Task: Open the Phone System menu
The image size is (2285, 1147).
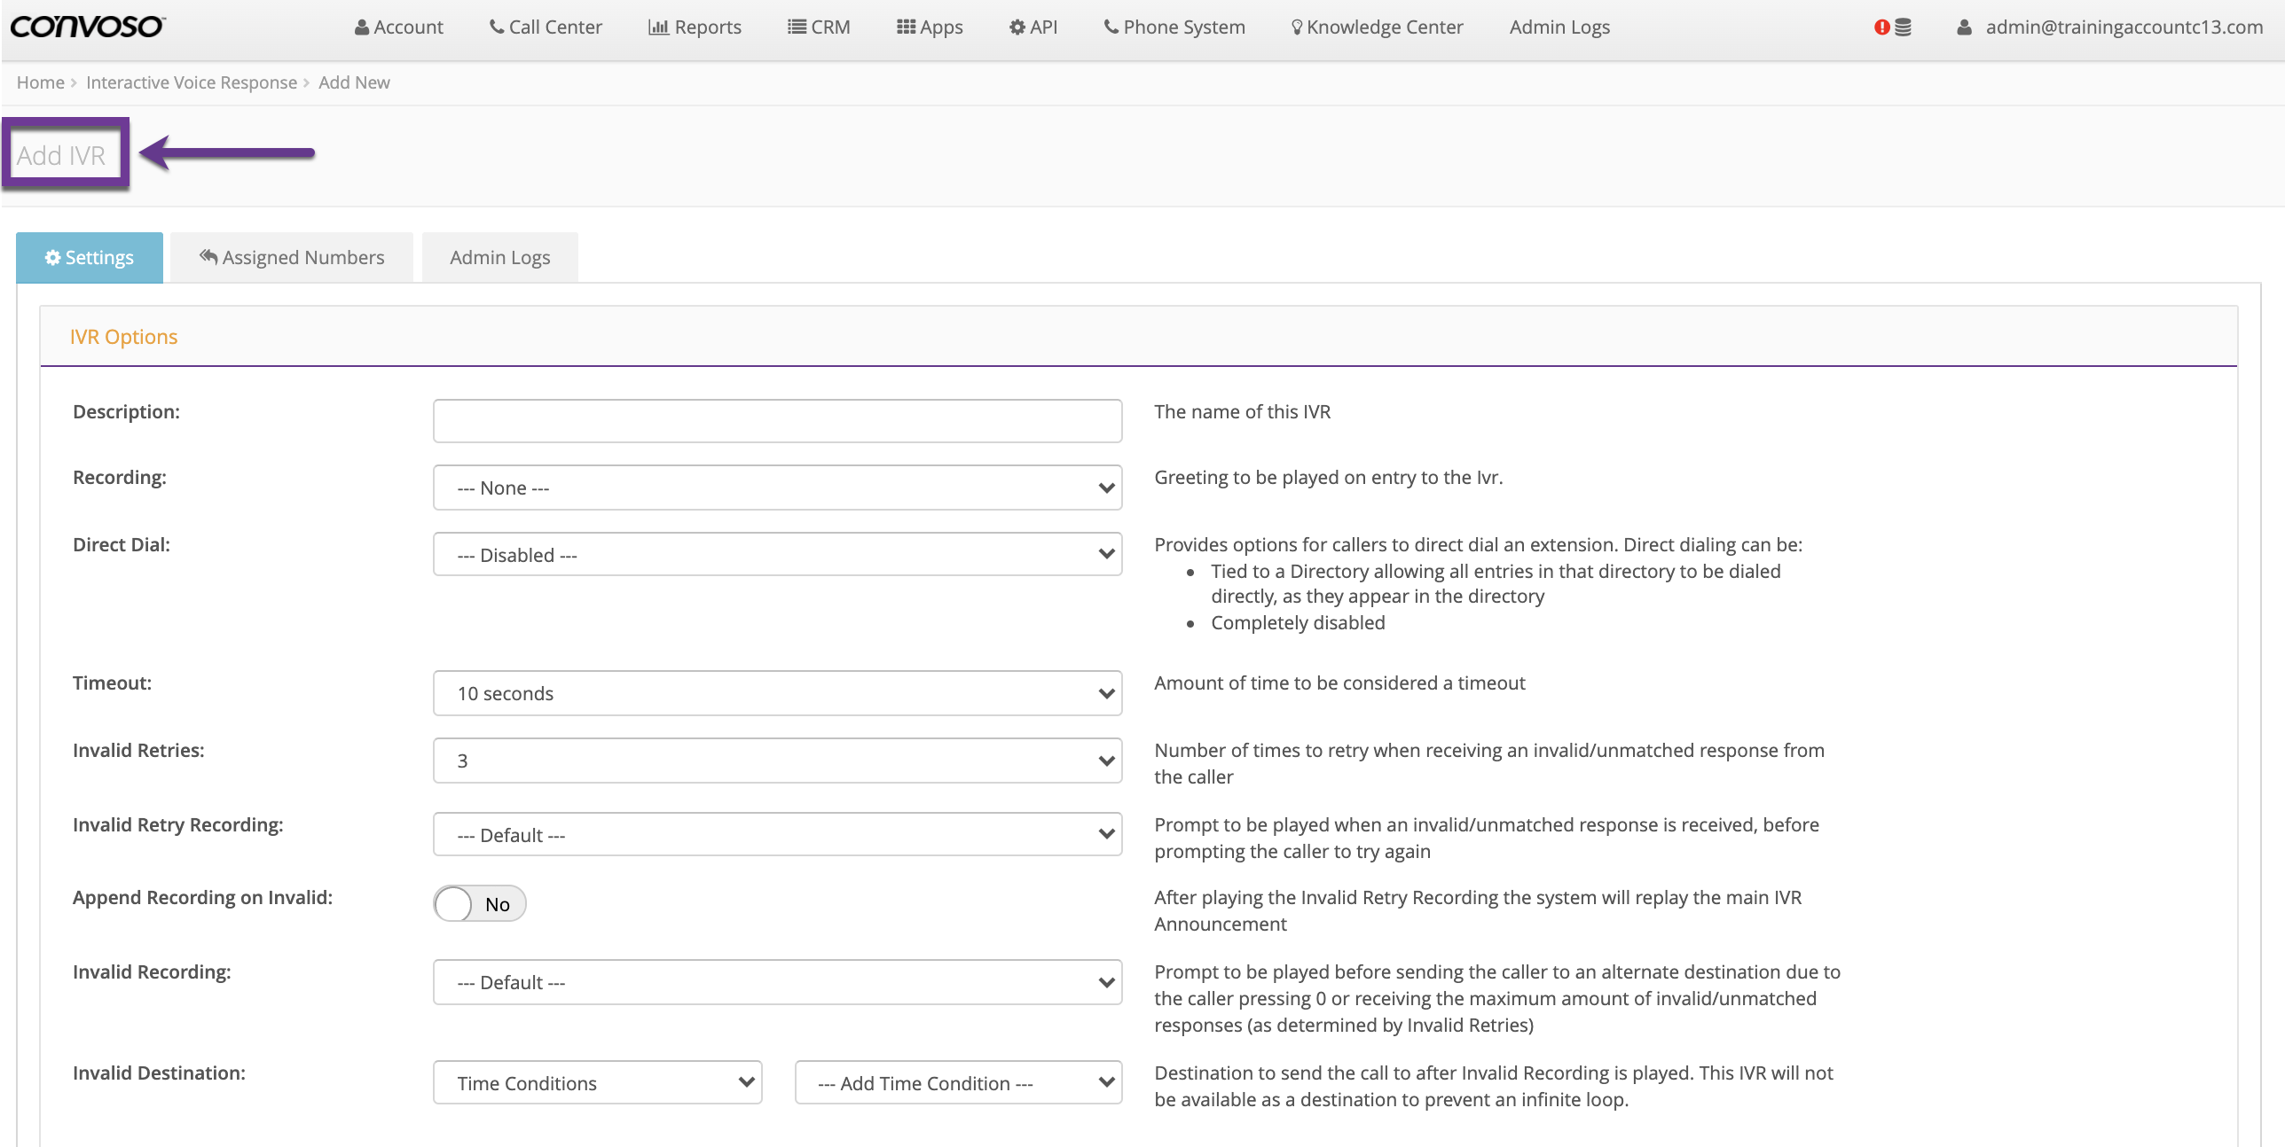Action: 1174,27
